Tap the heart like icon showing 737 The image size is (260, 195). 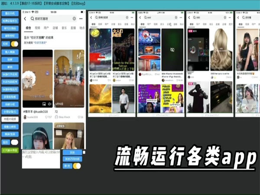click(x=45, y=117)
